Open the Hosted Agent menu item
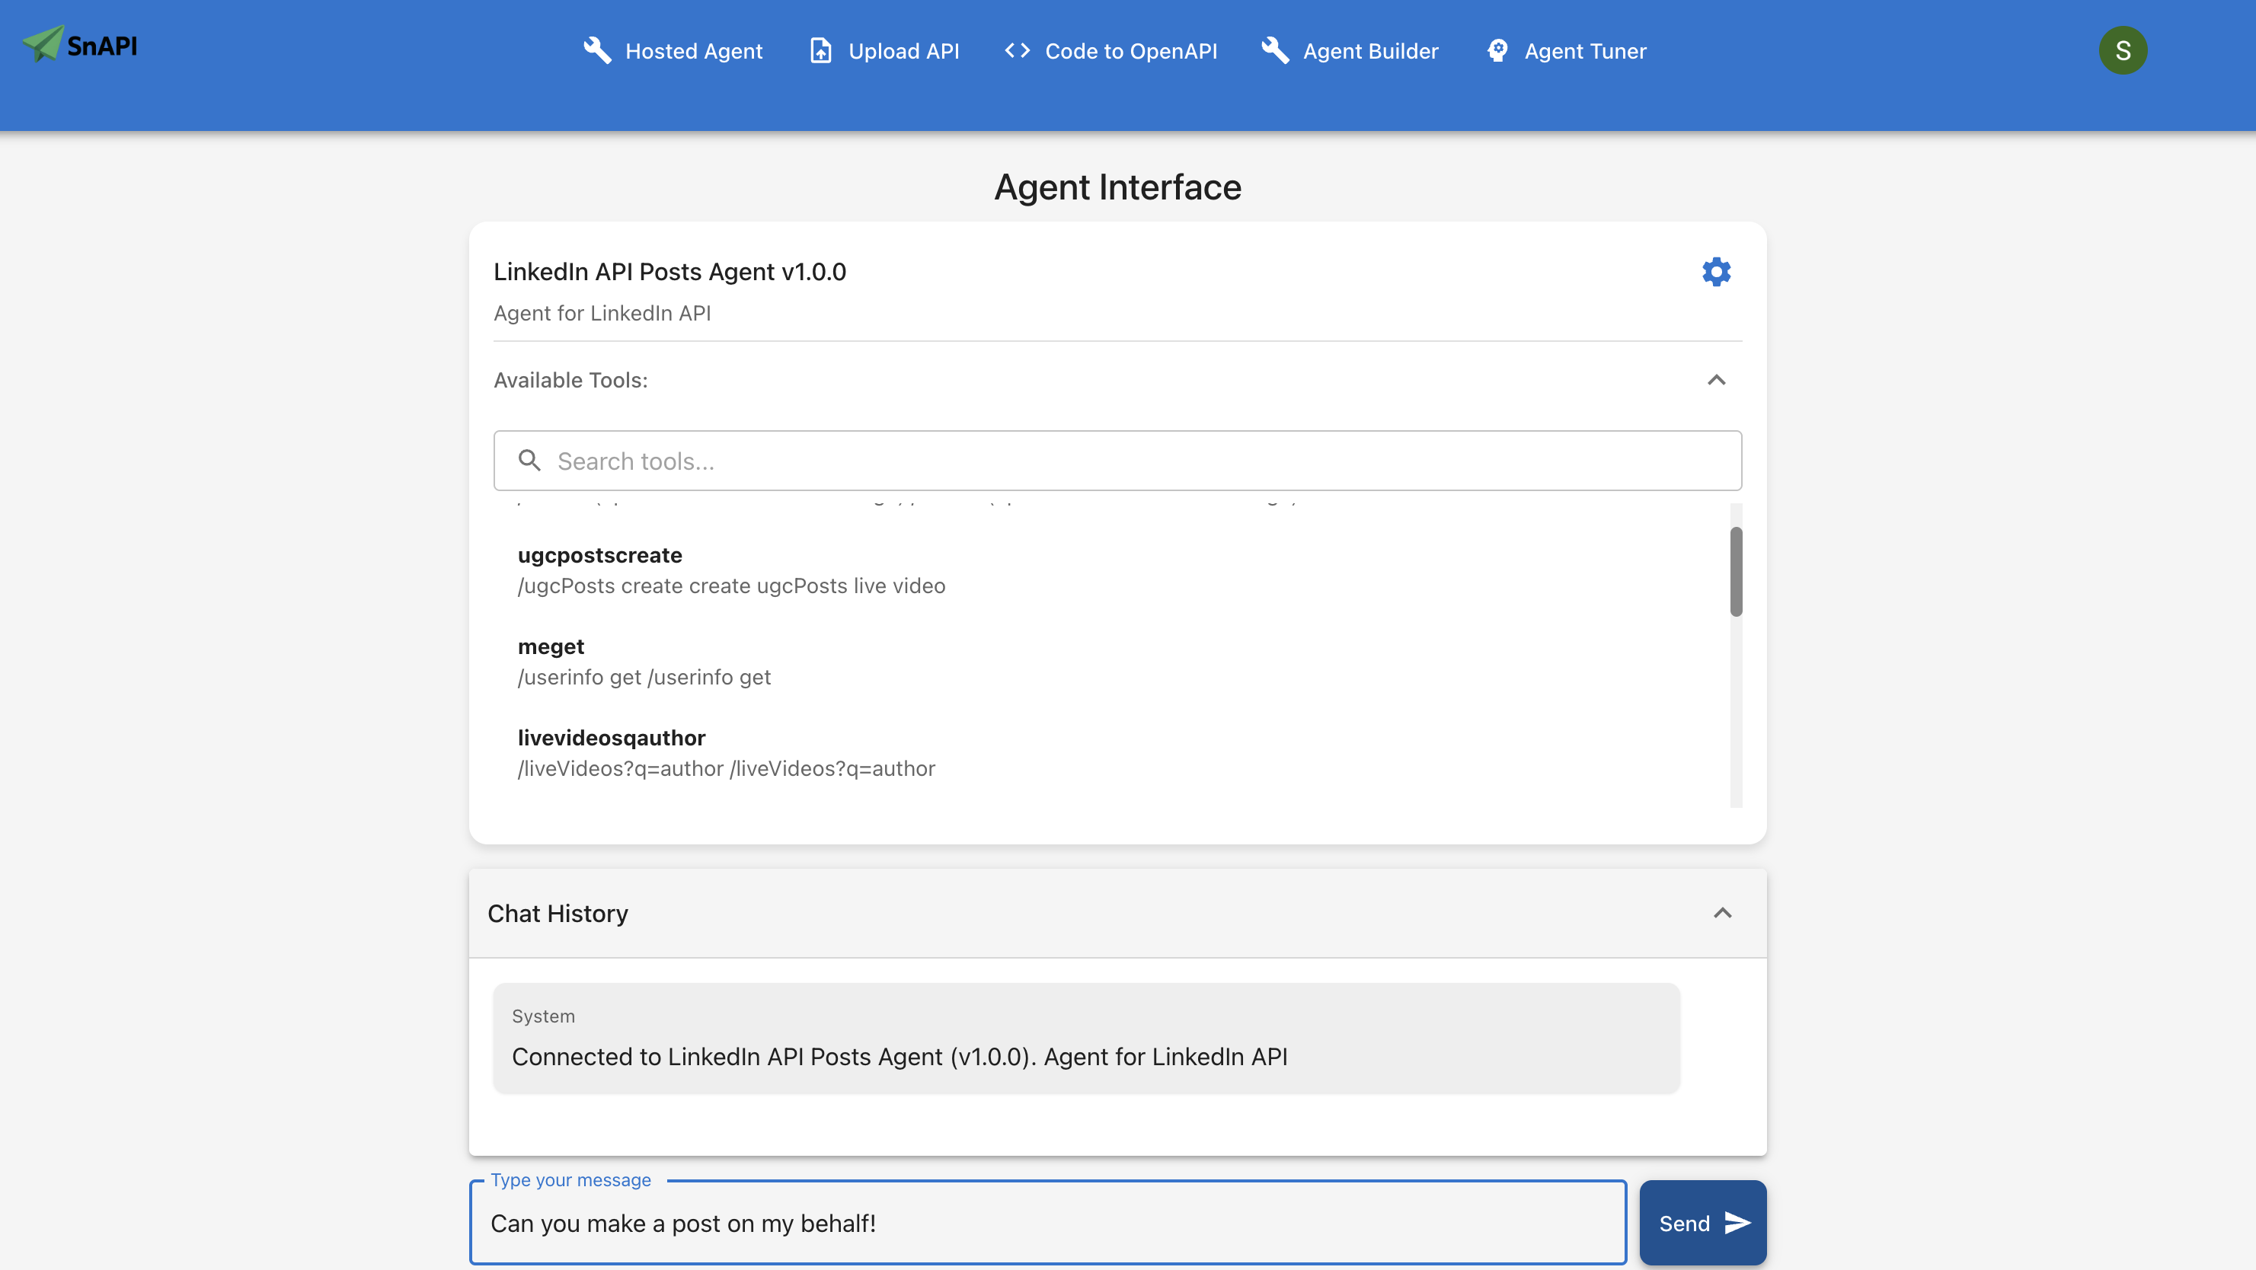The height and width of the screenshot is (1270, 2256). click(693, 51)
